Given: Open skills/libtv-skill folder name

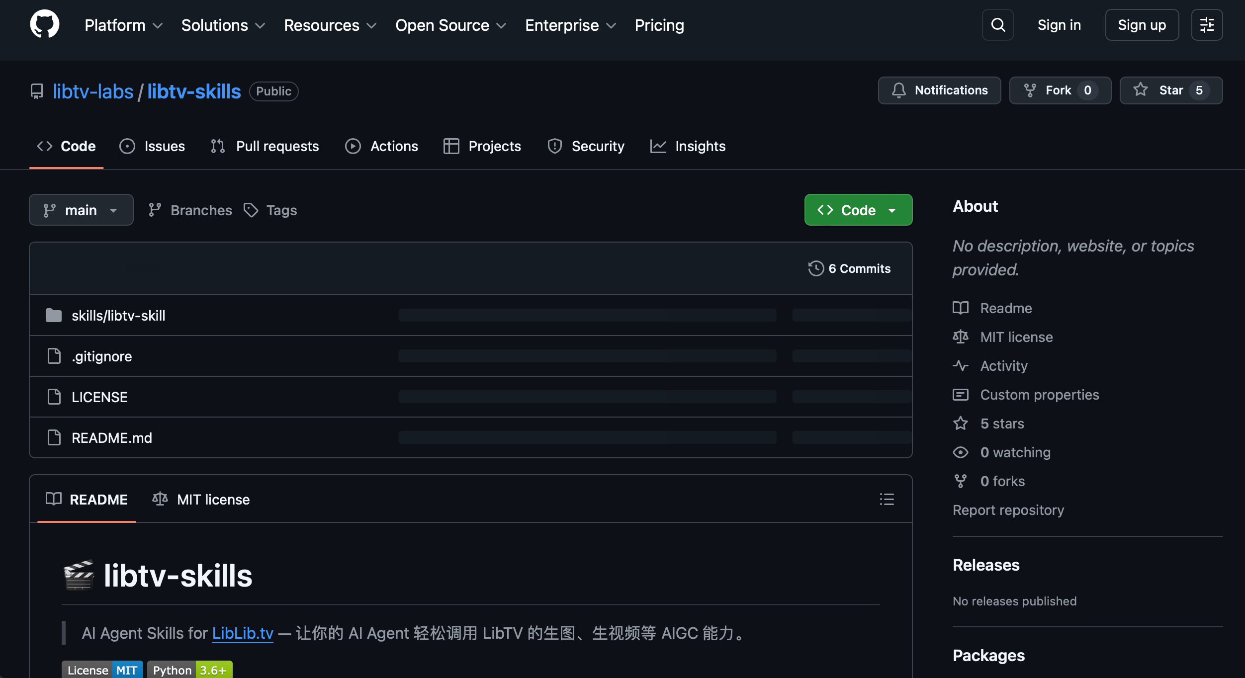Looking at the screenshot, I should click(118, 316).
